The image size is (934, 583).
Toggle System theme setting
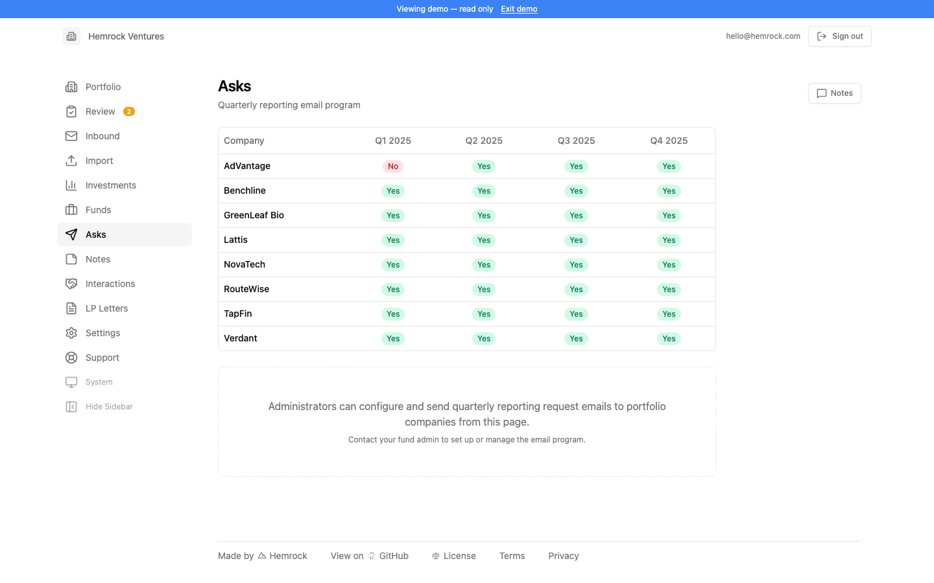pyautogui.click(x=125, y=382)
